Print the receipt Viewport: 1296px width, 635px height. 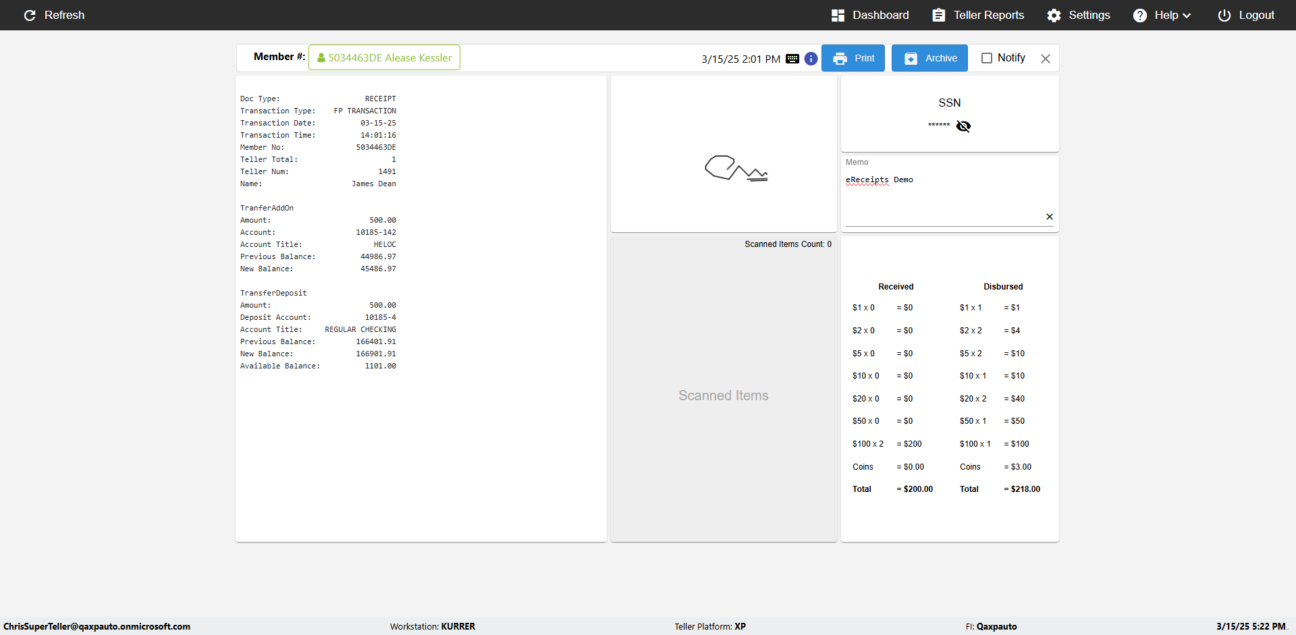point(853,58)
